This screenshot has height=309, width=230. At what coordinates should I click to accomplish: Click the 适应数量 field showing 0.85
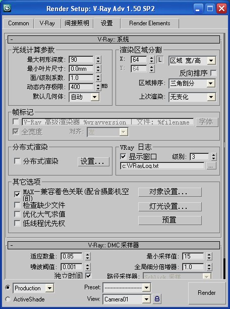pos(72,256)
